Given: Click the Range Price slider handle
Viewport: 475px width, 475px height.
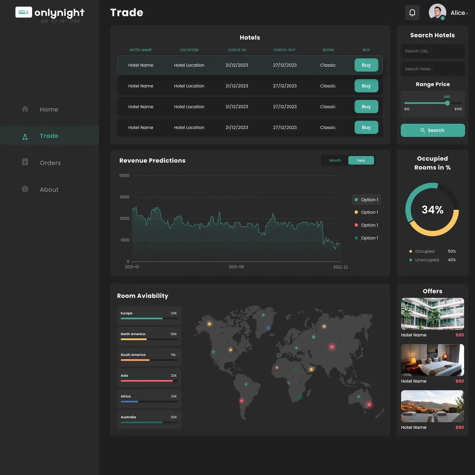Looking at the screenshot, I should [x=447, y=103].
